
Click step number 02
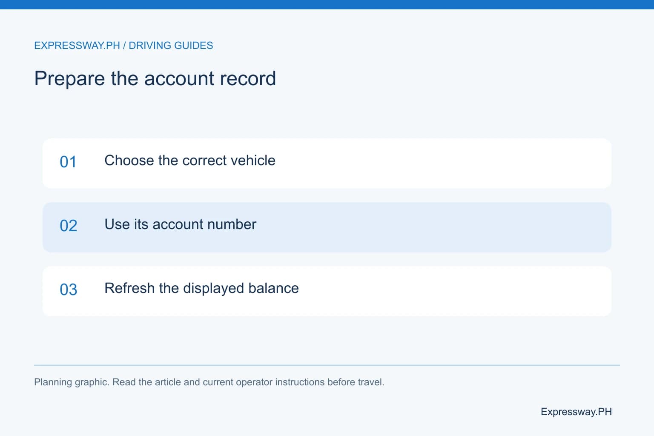click(69, 226)
